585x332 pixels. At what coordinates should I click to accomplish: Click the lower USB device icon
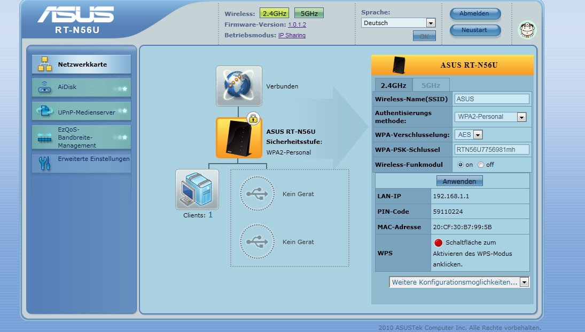coord(257,241)
